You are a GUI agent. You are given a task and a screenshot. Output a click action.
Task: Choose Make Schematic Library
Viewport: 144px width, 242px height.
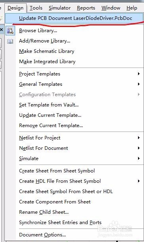click(x=47, y=51)
